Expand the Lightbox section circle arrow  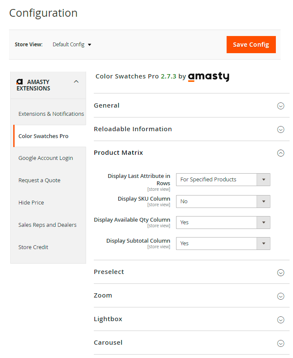(281, 319)
